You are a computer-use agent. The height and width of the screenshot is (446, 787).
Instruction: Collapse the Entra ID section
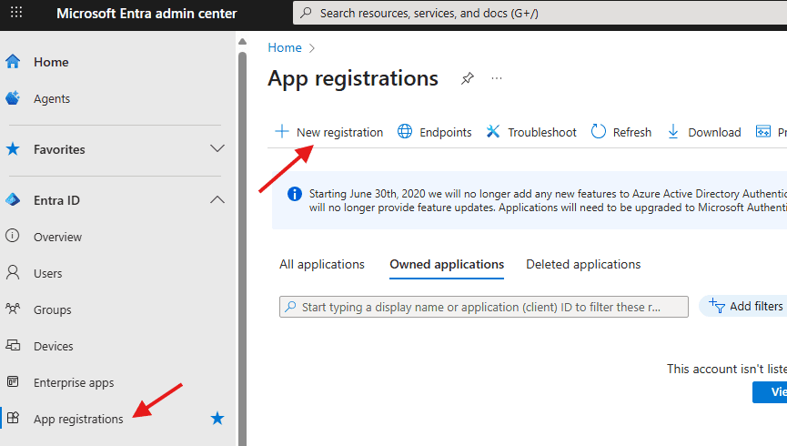click(x=217, y=200)
